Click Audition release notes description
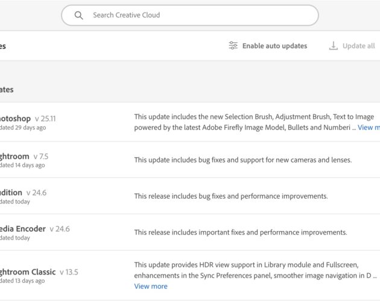Screen dimensions: 380x301 [231, 196]
